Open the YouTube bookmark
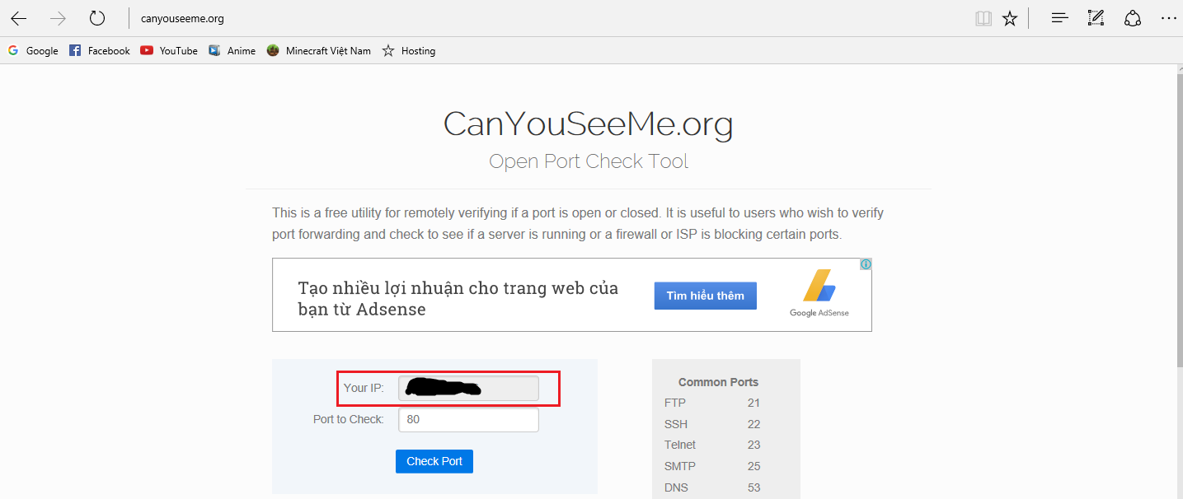 click(169, 50)
